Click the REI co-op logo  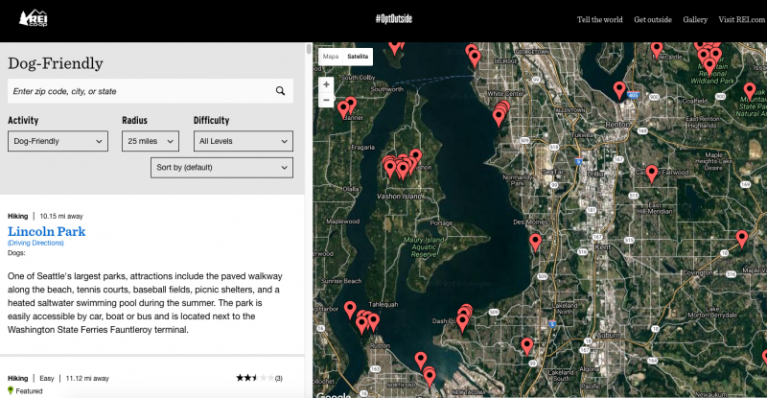pos(34,18)
